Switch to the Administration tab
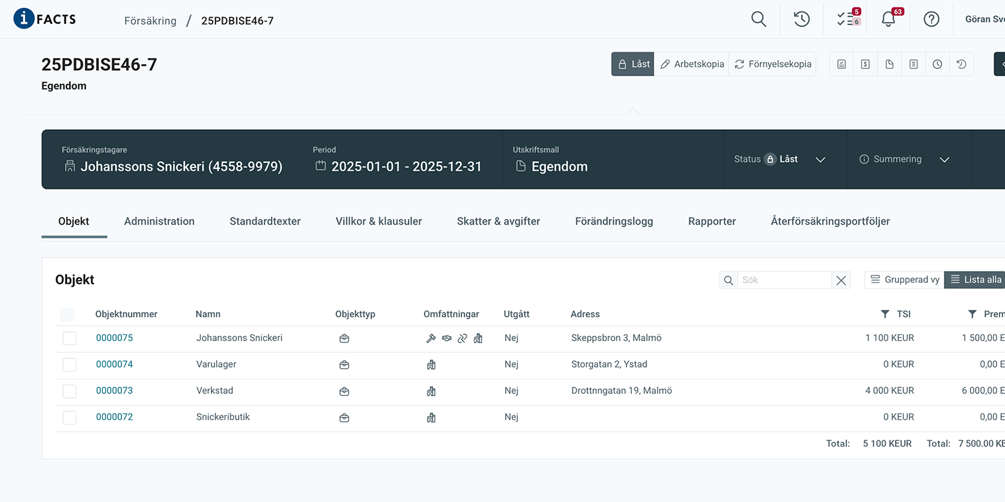 pyautogui.click(x=159, y=221)
